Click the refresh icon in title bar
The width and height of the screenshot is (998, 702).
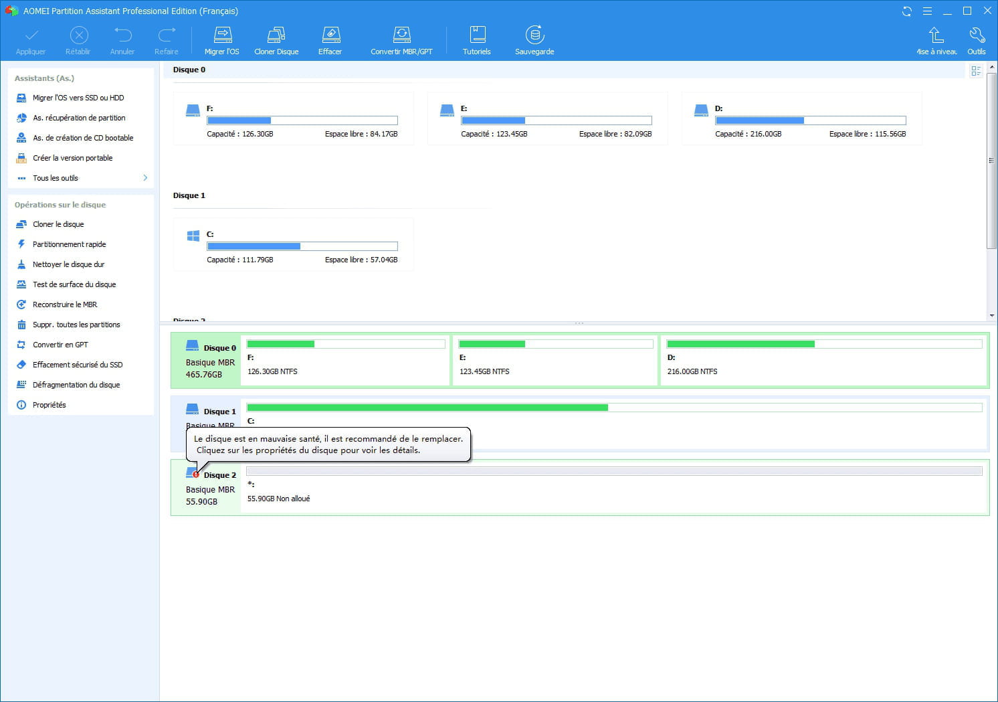[x=907, y=11]
